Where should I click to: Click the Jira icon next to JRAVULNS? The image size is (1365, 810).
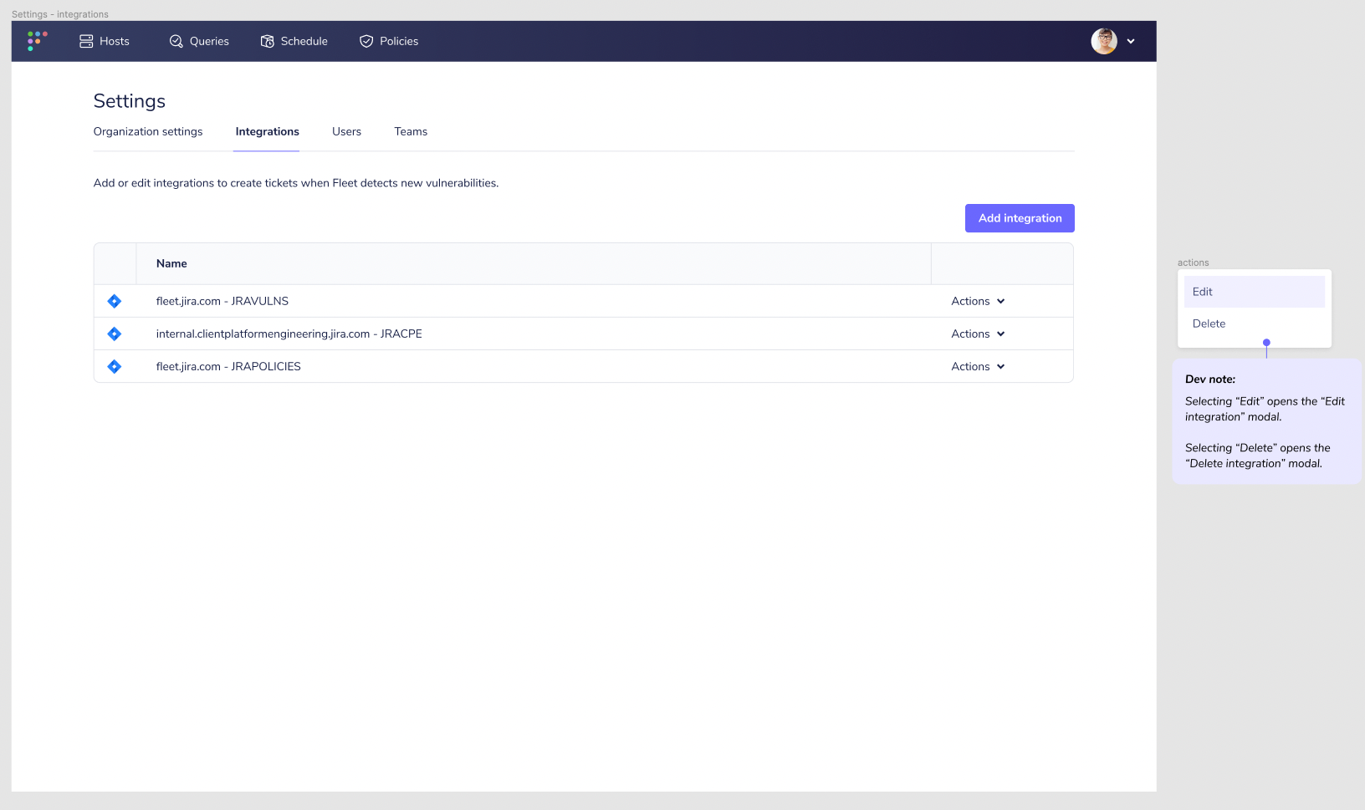click(114, 301)
